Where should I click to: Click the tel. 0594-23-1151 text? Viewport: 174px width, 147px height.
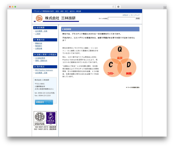(45, 93)
